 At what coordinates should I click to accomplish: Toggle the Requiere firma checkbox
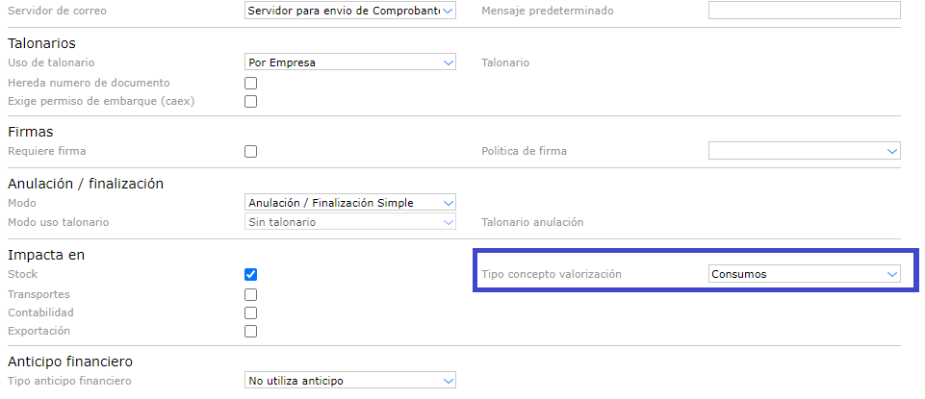[x=251, y=151]
